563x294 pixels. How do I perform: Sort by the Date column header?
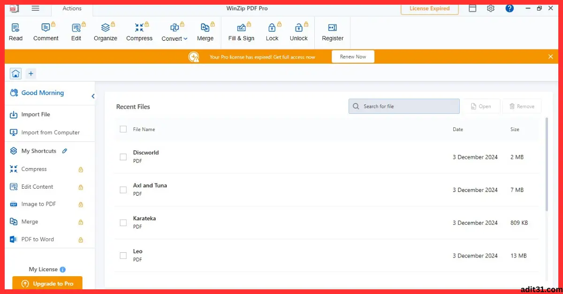pyautogui.click(x=458, y=129)
